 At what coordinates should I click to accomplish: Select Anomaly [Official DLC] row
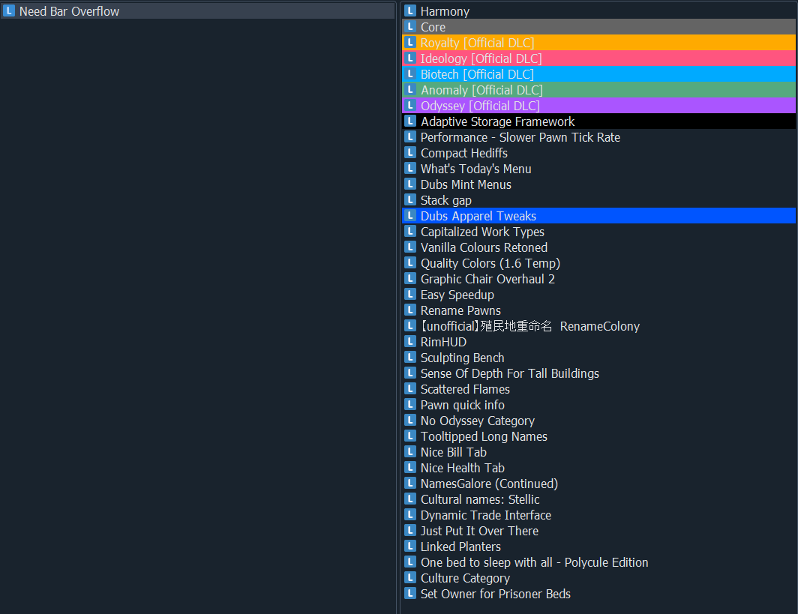coord(599,90)
